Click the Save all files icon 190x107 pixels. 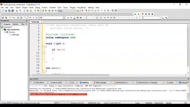coord(12,11)
